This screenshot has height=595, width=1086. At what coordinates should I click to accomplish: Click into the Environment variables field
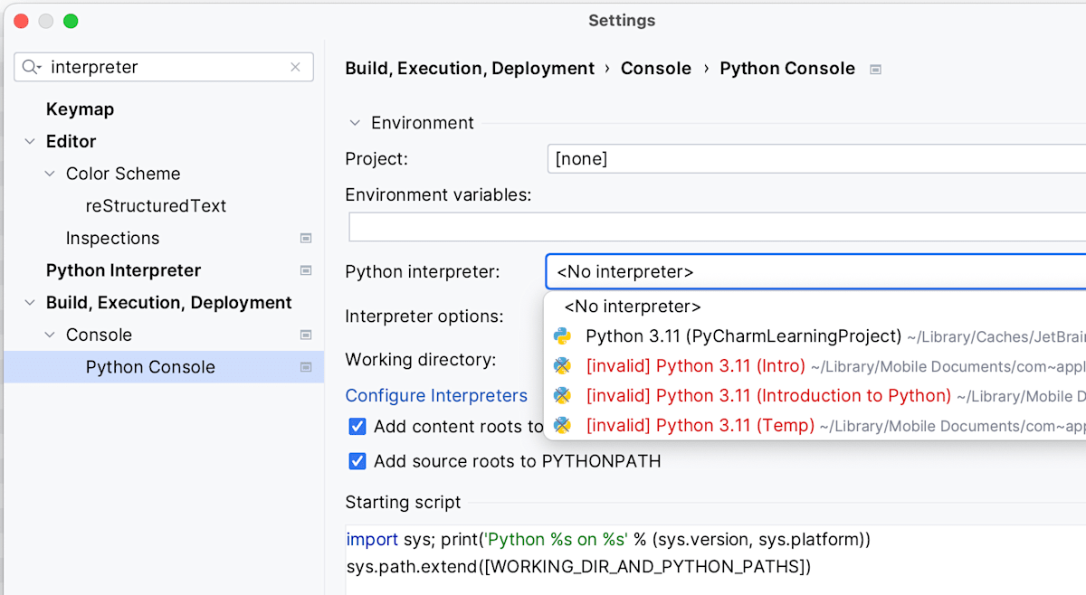tap(718, 227)
